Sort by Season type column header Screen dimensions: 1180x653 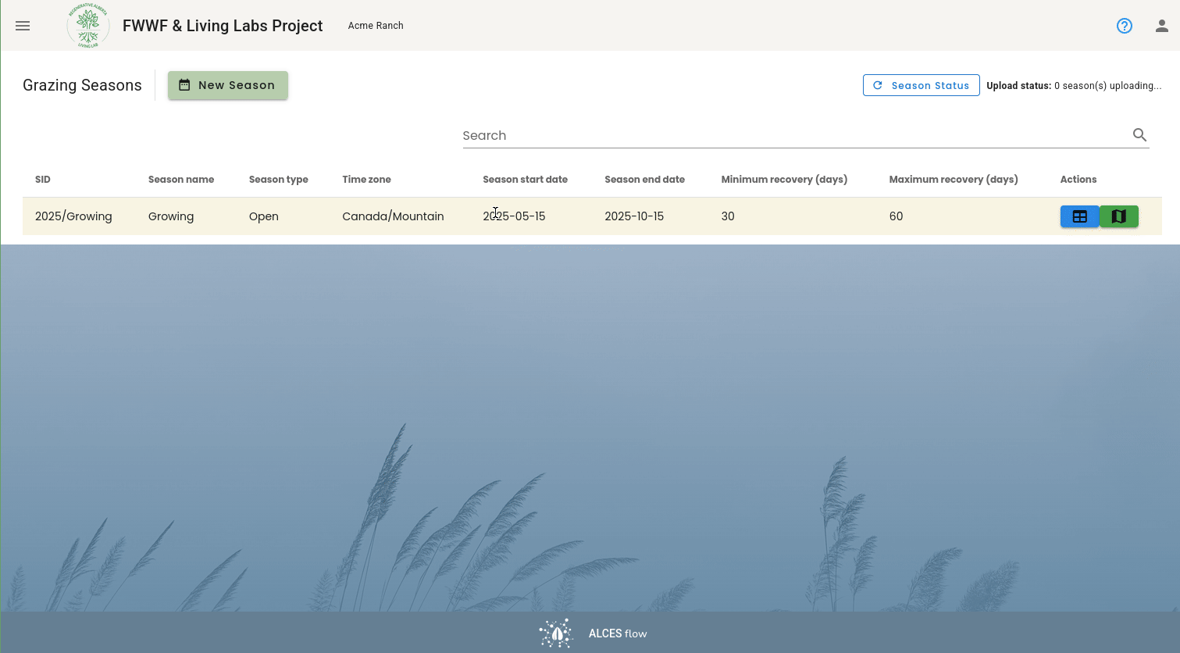279,179
